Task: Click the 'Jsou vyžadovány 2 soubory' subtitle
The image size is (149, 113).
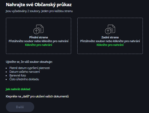Action: click(x=39, y=11)
